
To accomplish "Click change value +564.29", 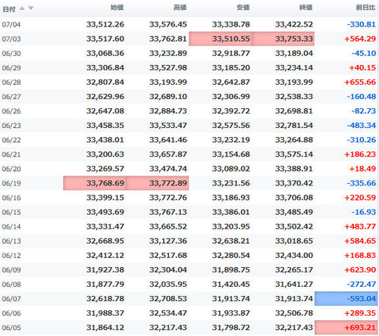I will (360, 39).
